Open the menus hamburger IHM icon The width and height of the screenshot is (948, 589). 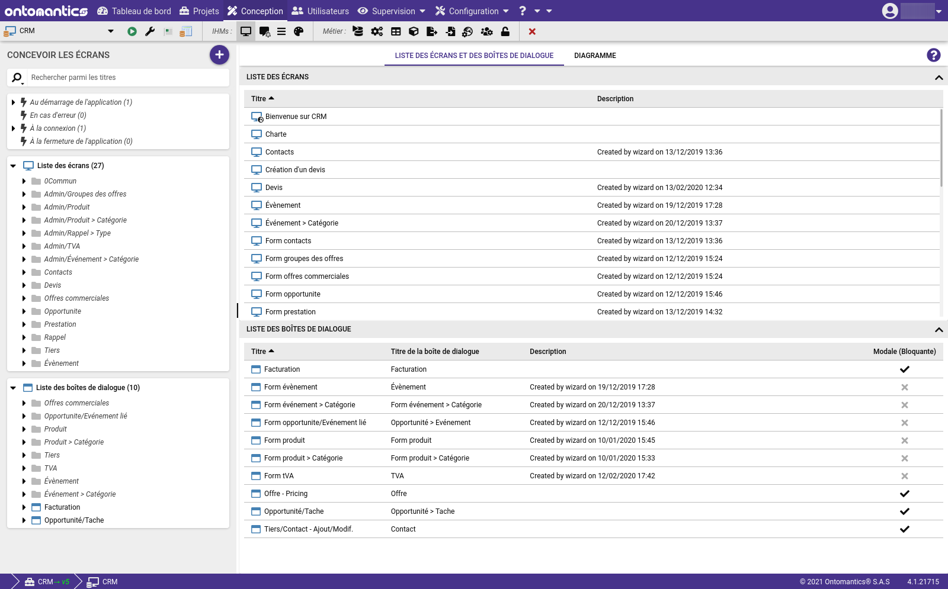click(x=281, y=31)
